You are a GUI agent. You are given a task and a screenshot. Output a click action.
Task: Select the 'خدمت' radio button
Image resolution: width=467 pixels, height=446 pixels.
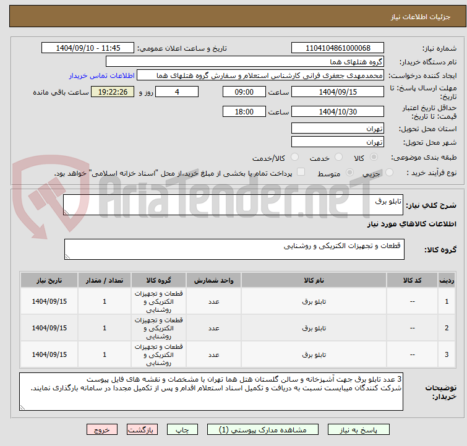pos(338,157)
